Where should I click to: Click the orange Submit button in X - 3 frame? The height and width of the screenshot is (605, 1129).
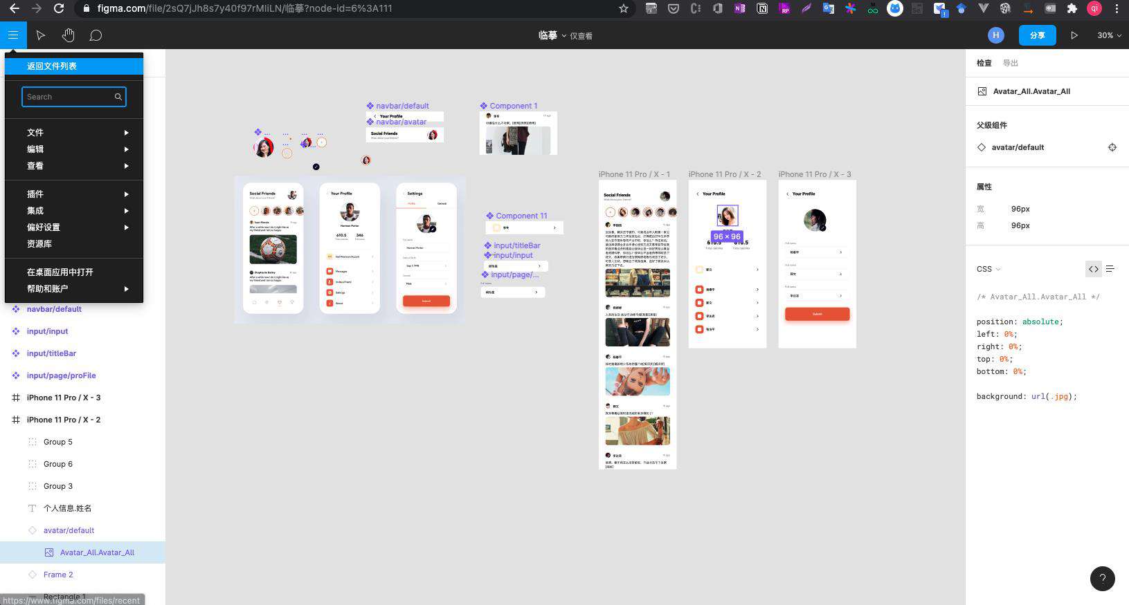tap(817, 314)
